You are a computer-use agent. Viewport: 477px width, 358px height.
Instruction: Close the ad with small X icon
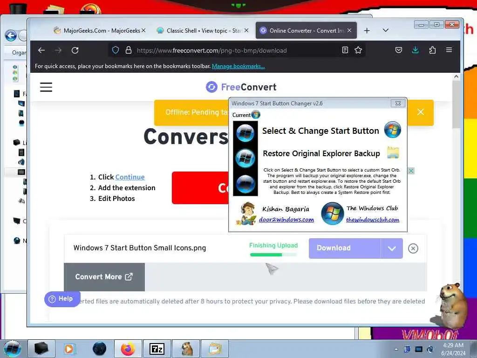pyautogui.click(x=411, y=171)
